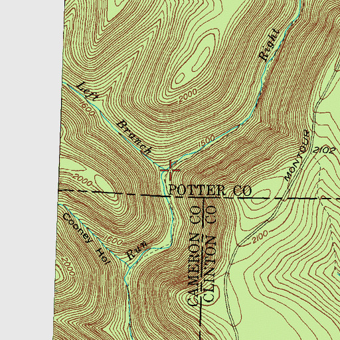Click the "Hol" label text

(104, 256)
